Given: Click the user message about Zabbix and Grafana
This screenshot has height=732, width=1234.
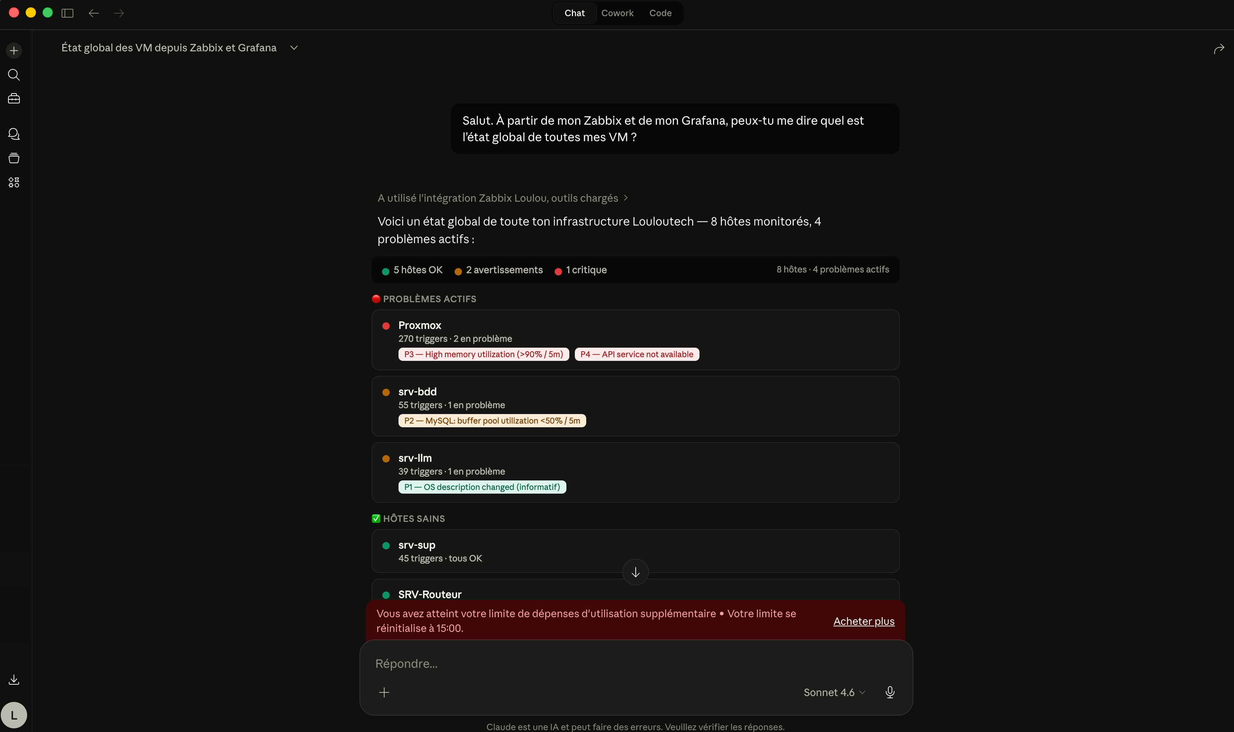Looking at the screenshot, I should click(675, 129).
